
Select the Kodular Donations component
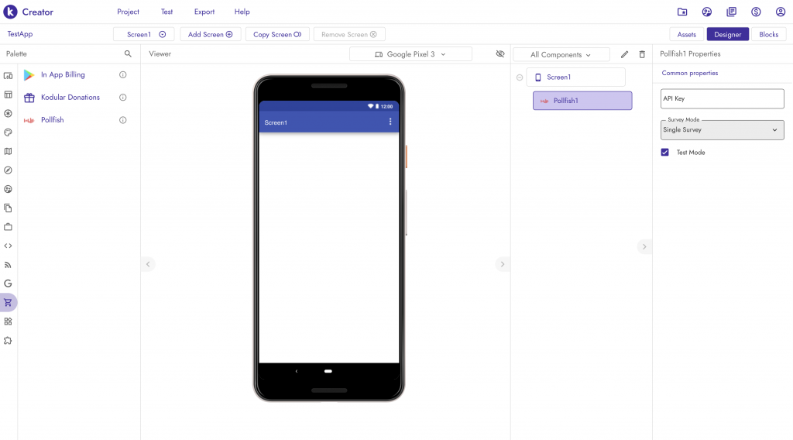(70, 97)
